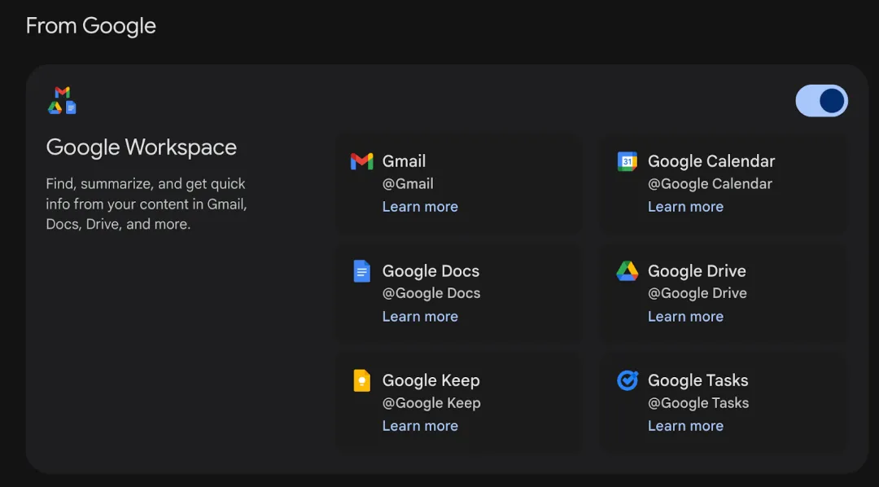Click the @Google Calendar handle text
879x487 pixels.
point(710,183)
